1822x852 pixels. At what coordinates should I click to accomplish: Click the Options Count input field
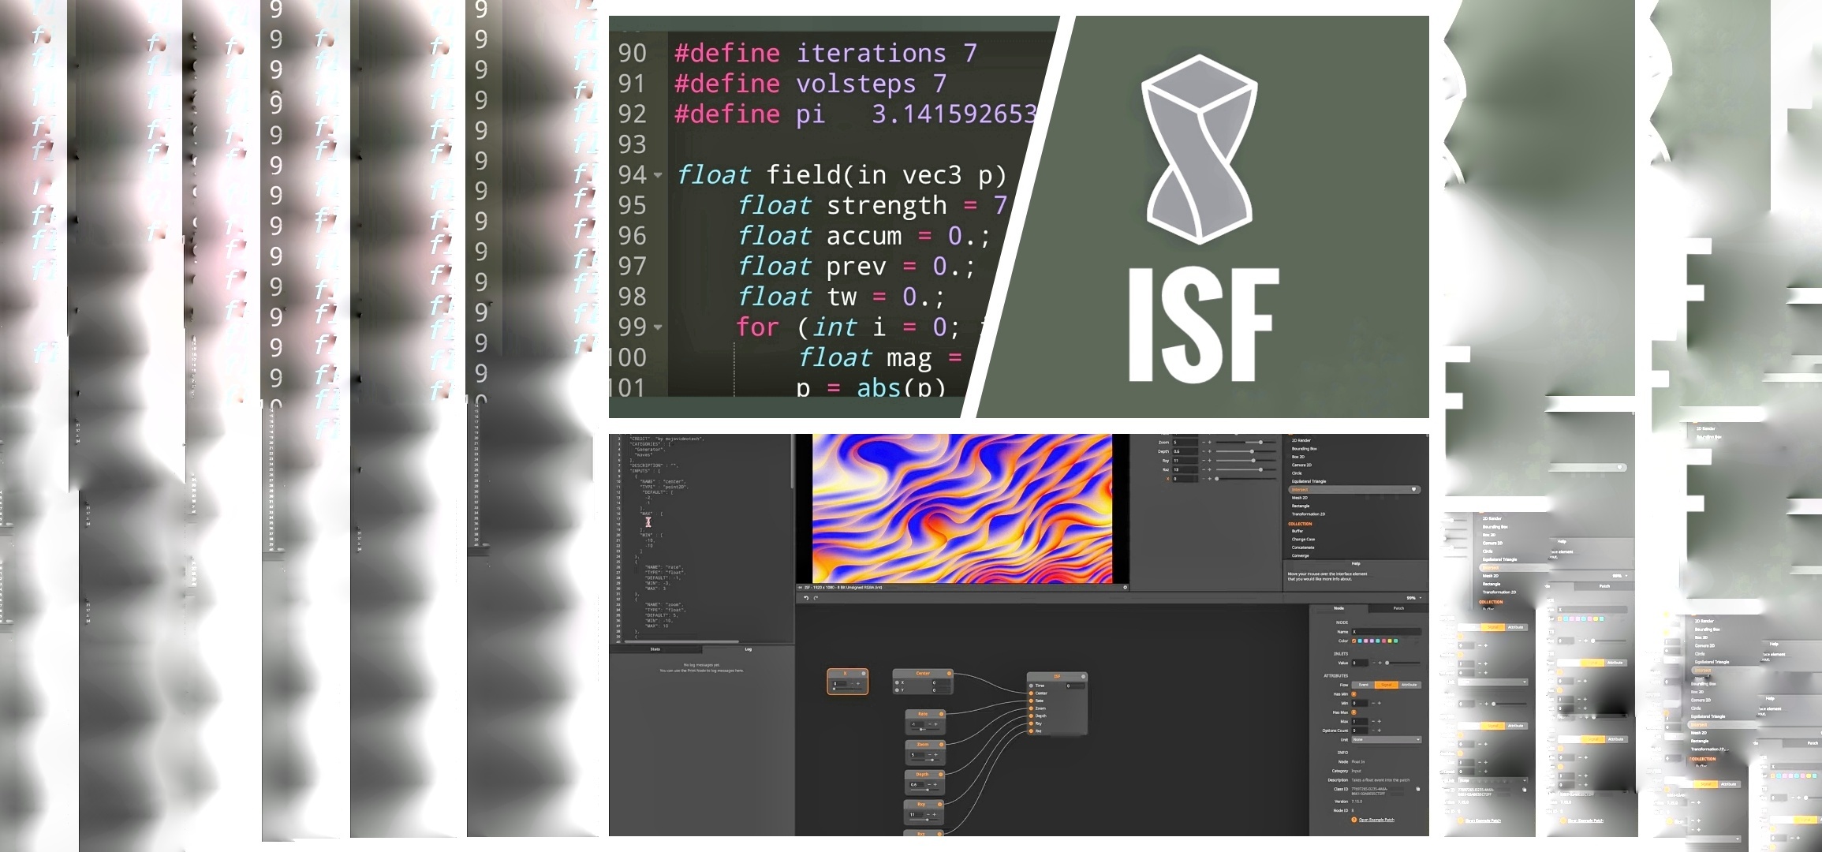tap(1360, 731)
